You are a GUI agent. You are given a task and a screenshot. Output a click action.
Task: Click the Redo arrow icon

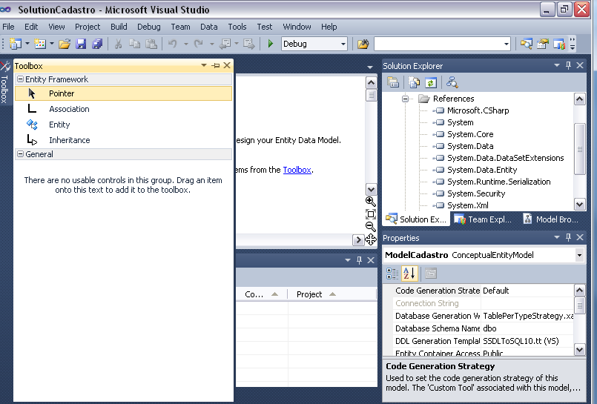(x=198, y=44)
